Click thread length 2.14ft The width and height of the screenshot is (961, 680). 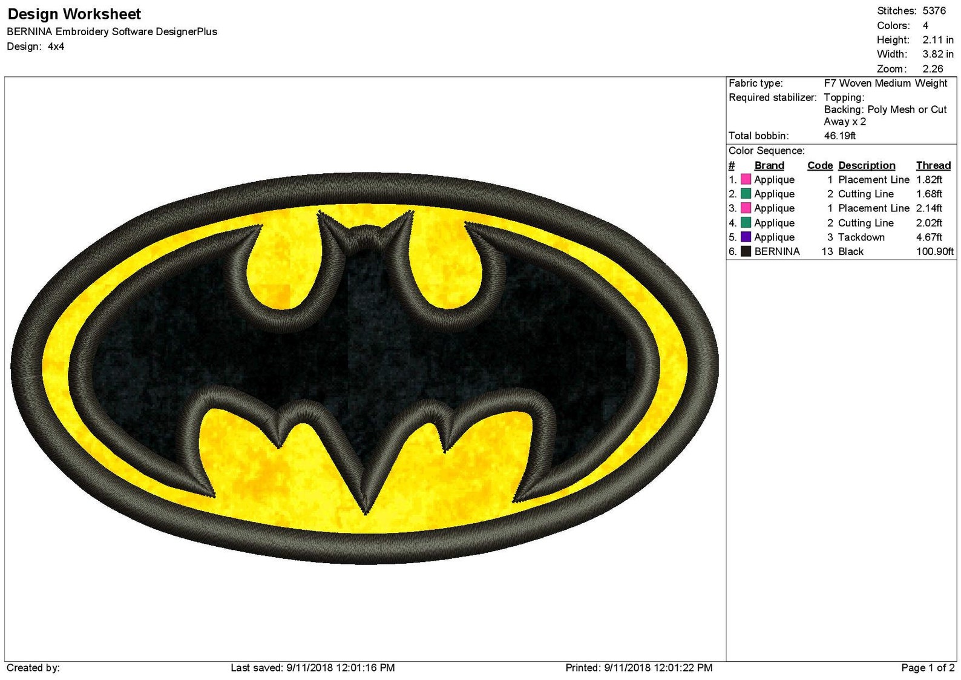pos(929,208)
